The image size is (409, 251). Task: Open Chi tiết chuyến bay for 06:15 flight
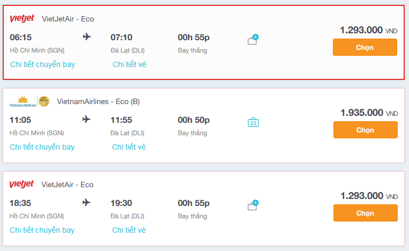[x=43, y=64]
